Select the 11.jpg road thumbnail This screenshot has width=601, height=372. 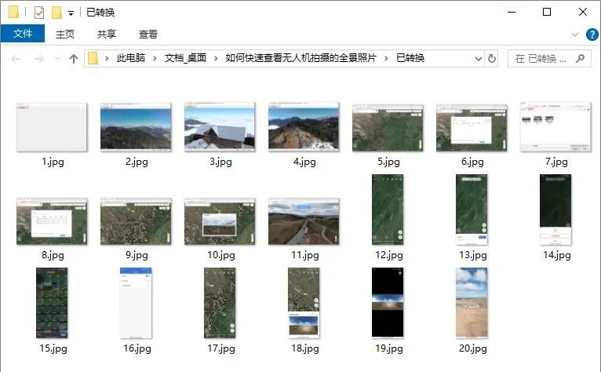304,221
